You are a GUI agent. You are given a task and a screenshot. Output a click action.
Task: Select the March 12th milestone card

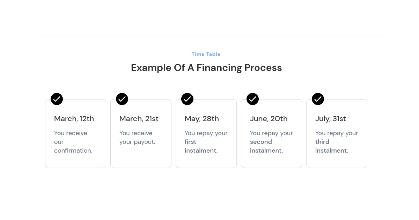pos(75,133)
